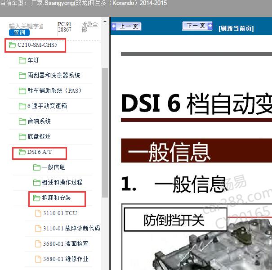The height and width of the screenshot is (270, 272).
Task: Open document 3110-01 故障诊断代码
Action: tap(71, 228)
